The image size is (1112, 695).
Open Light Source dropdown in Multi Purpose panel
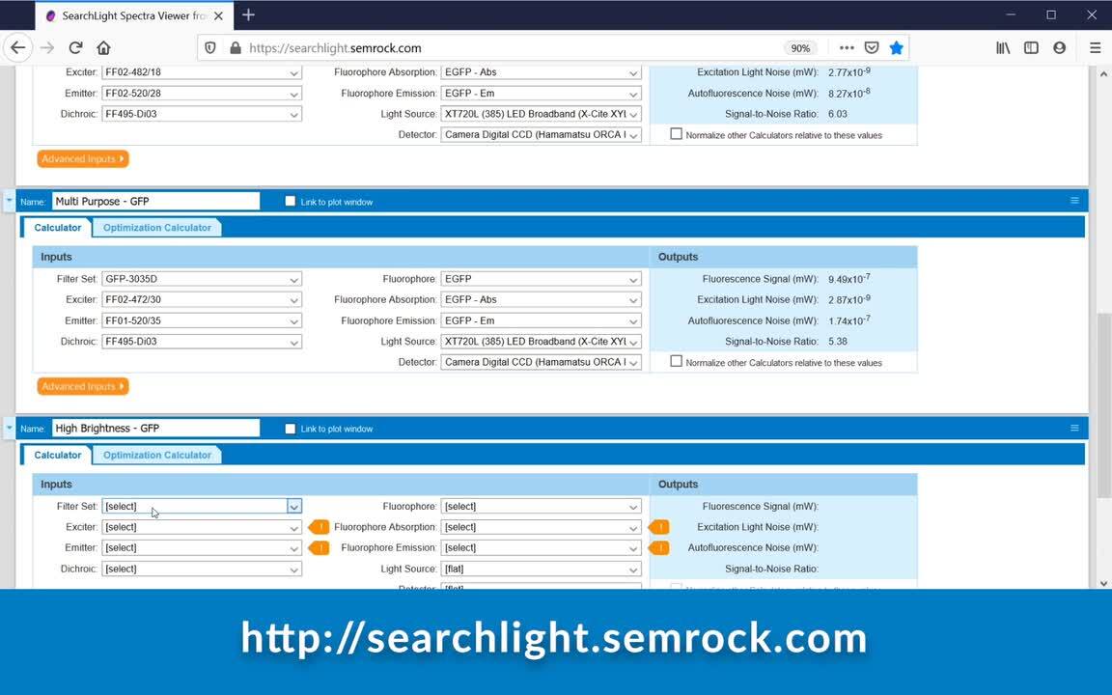[542, 342]
